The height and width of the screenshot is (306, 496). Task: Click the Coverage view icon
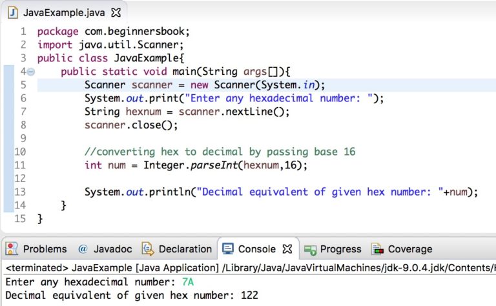[378, 249]
